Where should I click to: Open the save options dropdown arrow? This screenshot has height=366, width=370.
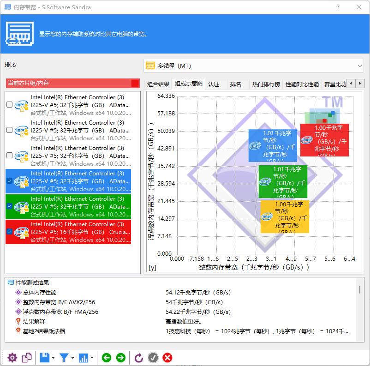(53, 358)
